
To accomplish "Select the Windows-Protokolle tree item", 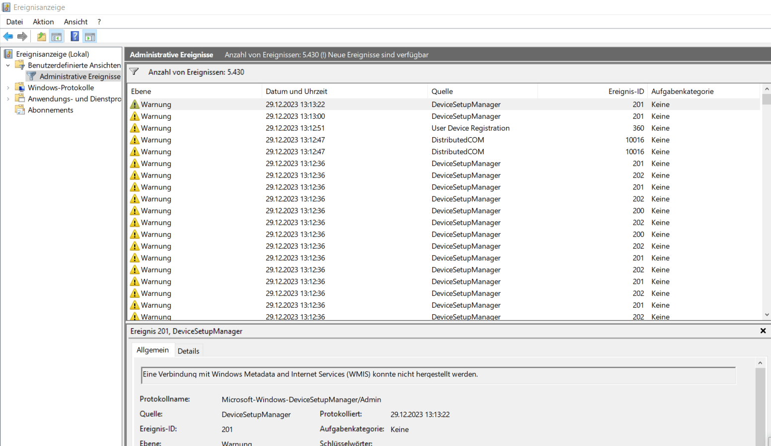I will [61, 88].
